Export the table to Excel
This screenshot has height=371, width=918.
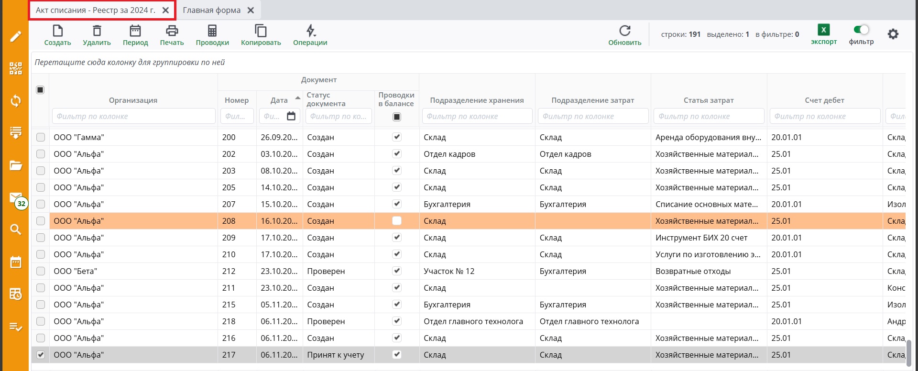click(823, 31)
